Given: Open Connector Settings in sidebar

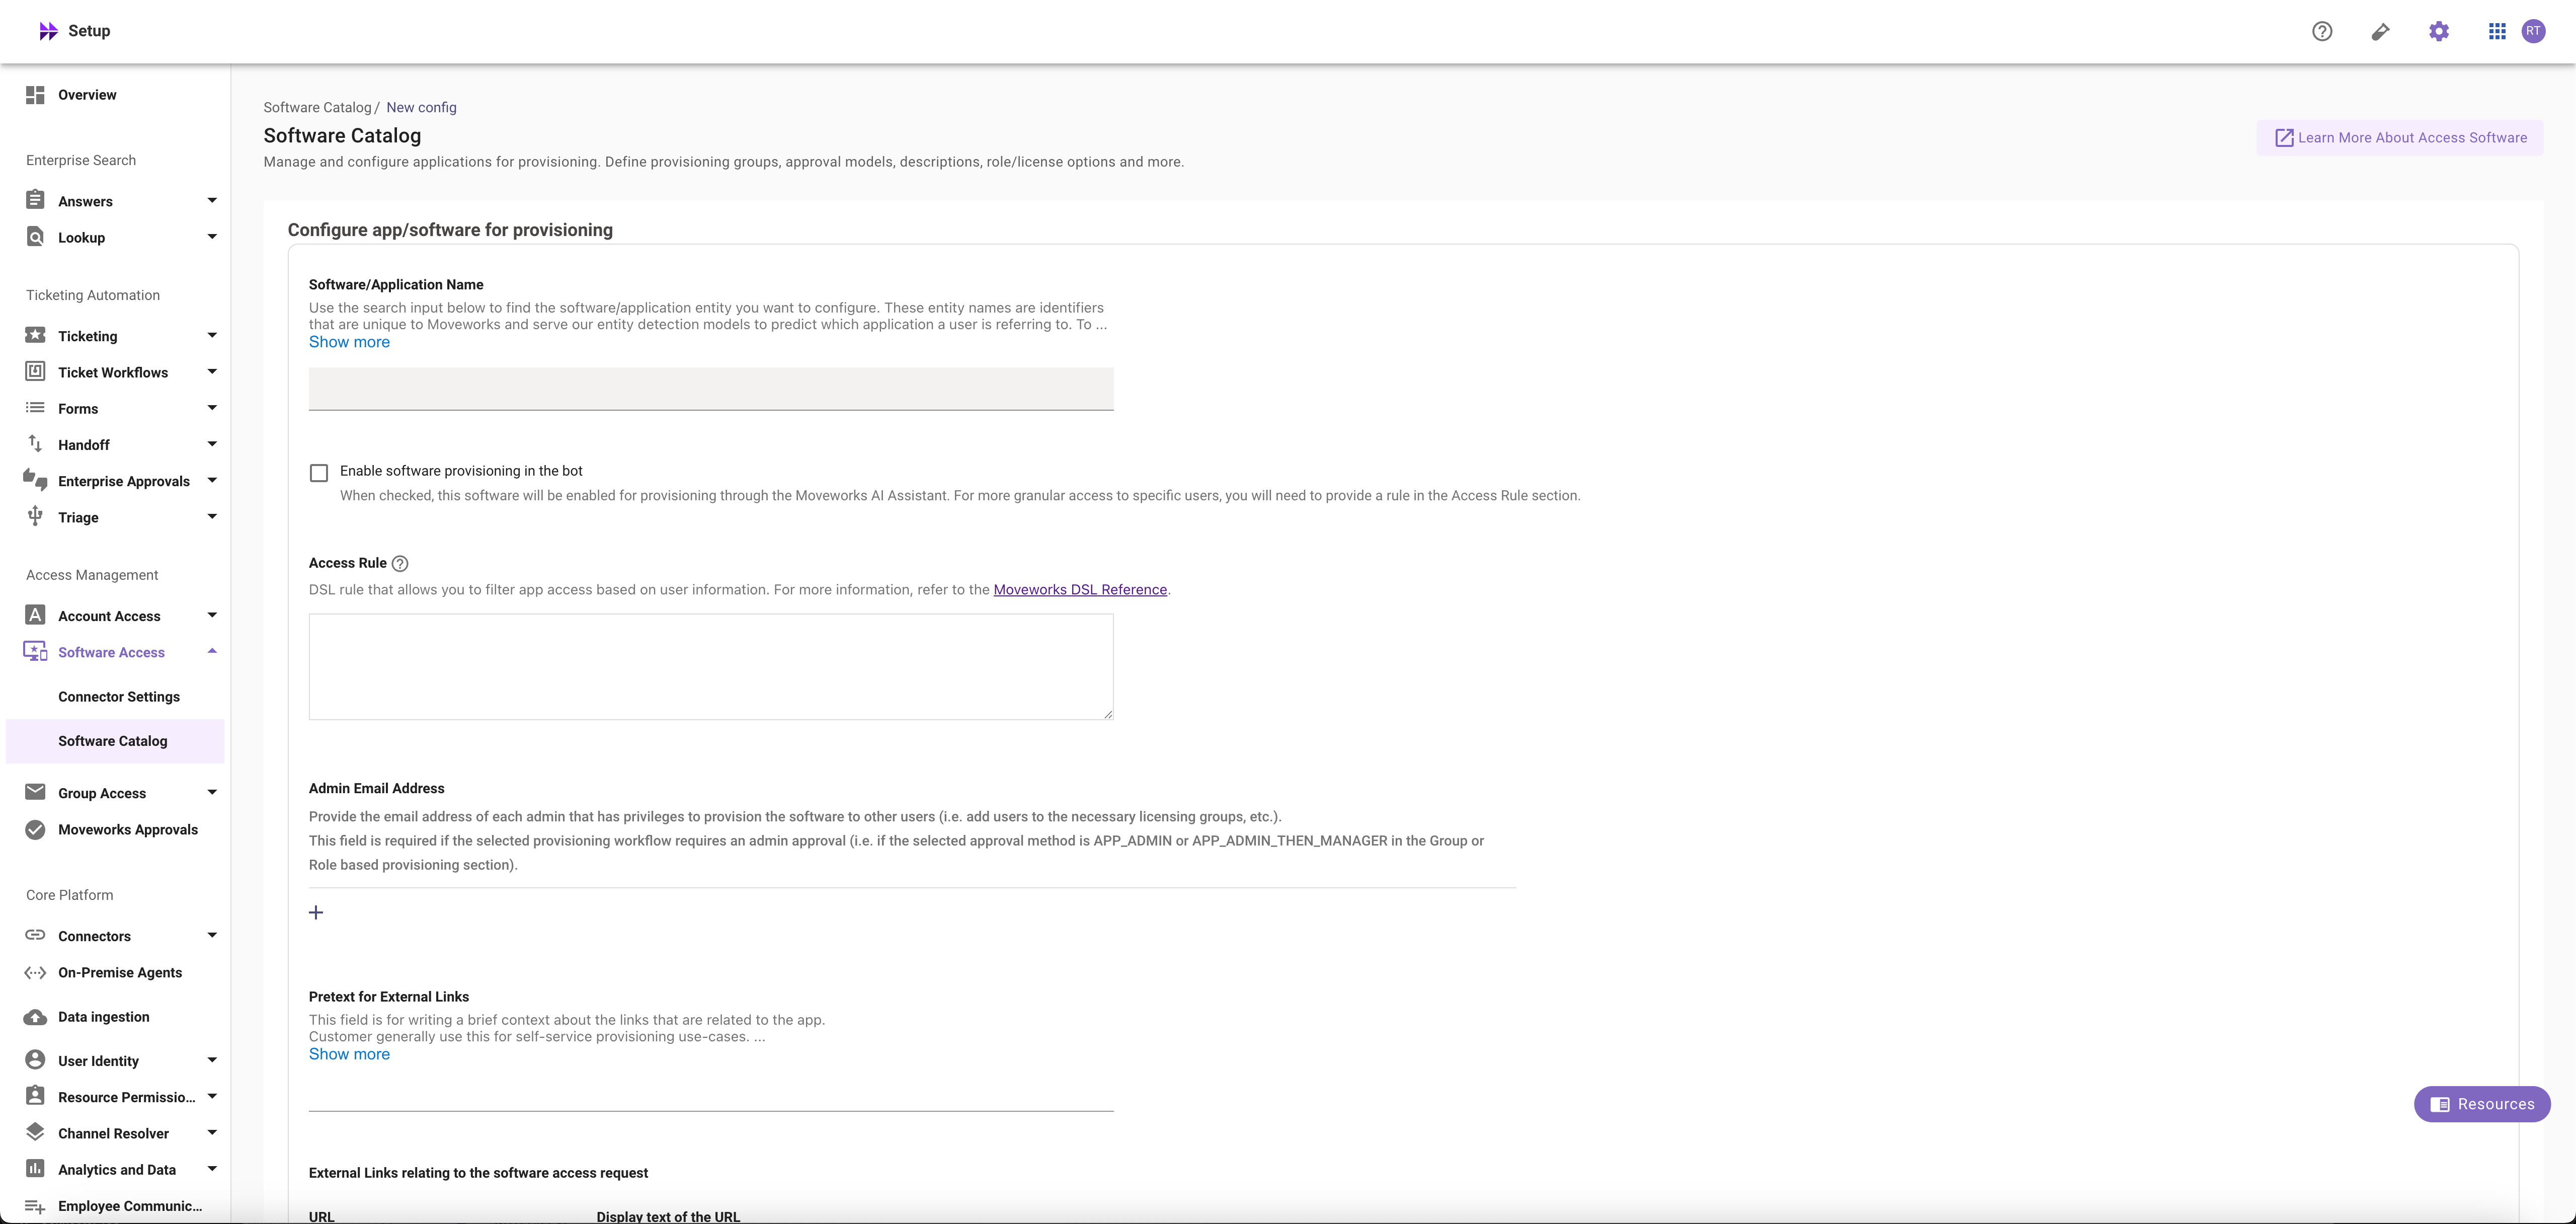Looking at the screenshot, I should coord(119,697).
